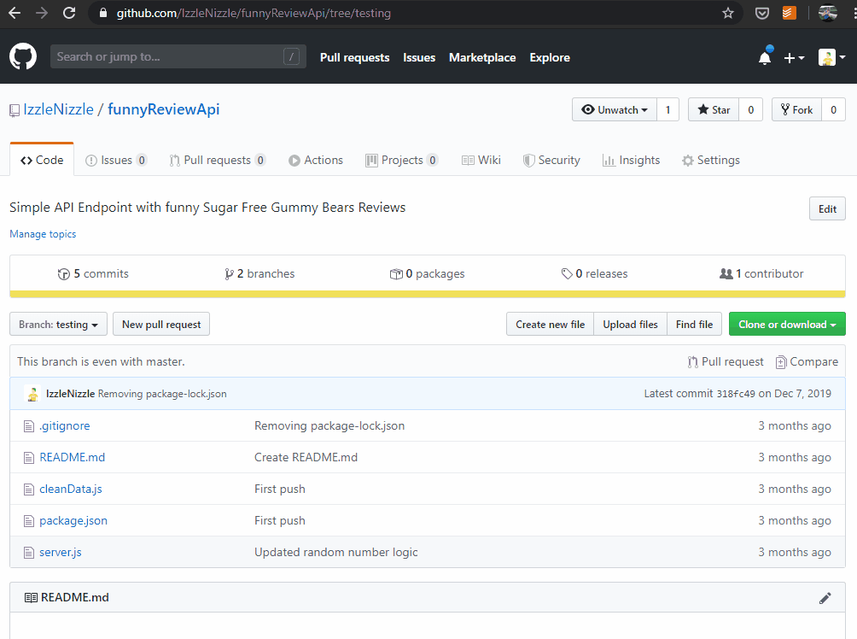The image size is (857, 639).
Task: Click New pull request button
Action: pyautogui.click(x=161, y=325)
